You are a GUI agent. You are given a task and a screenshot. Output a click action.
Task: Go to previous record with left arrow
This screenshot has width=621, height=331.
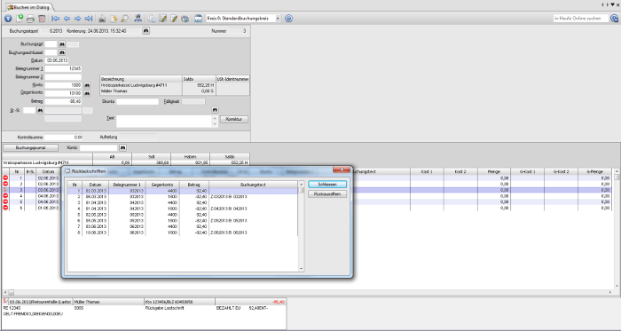pyautogui.click(x=67, y=19)
